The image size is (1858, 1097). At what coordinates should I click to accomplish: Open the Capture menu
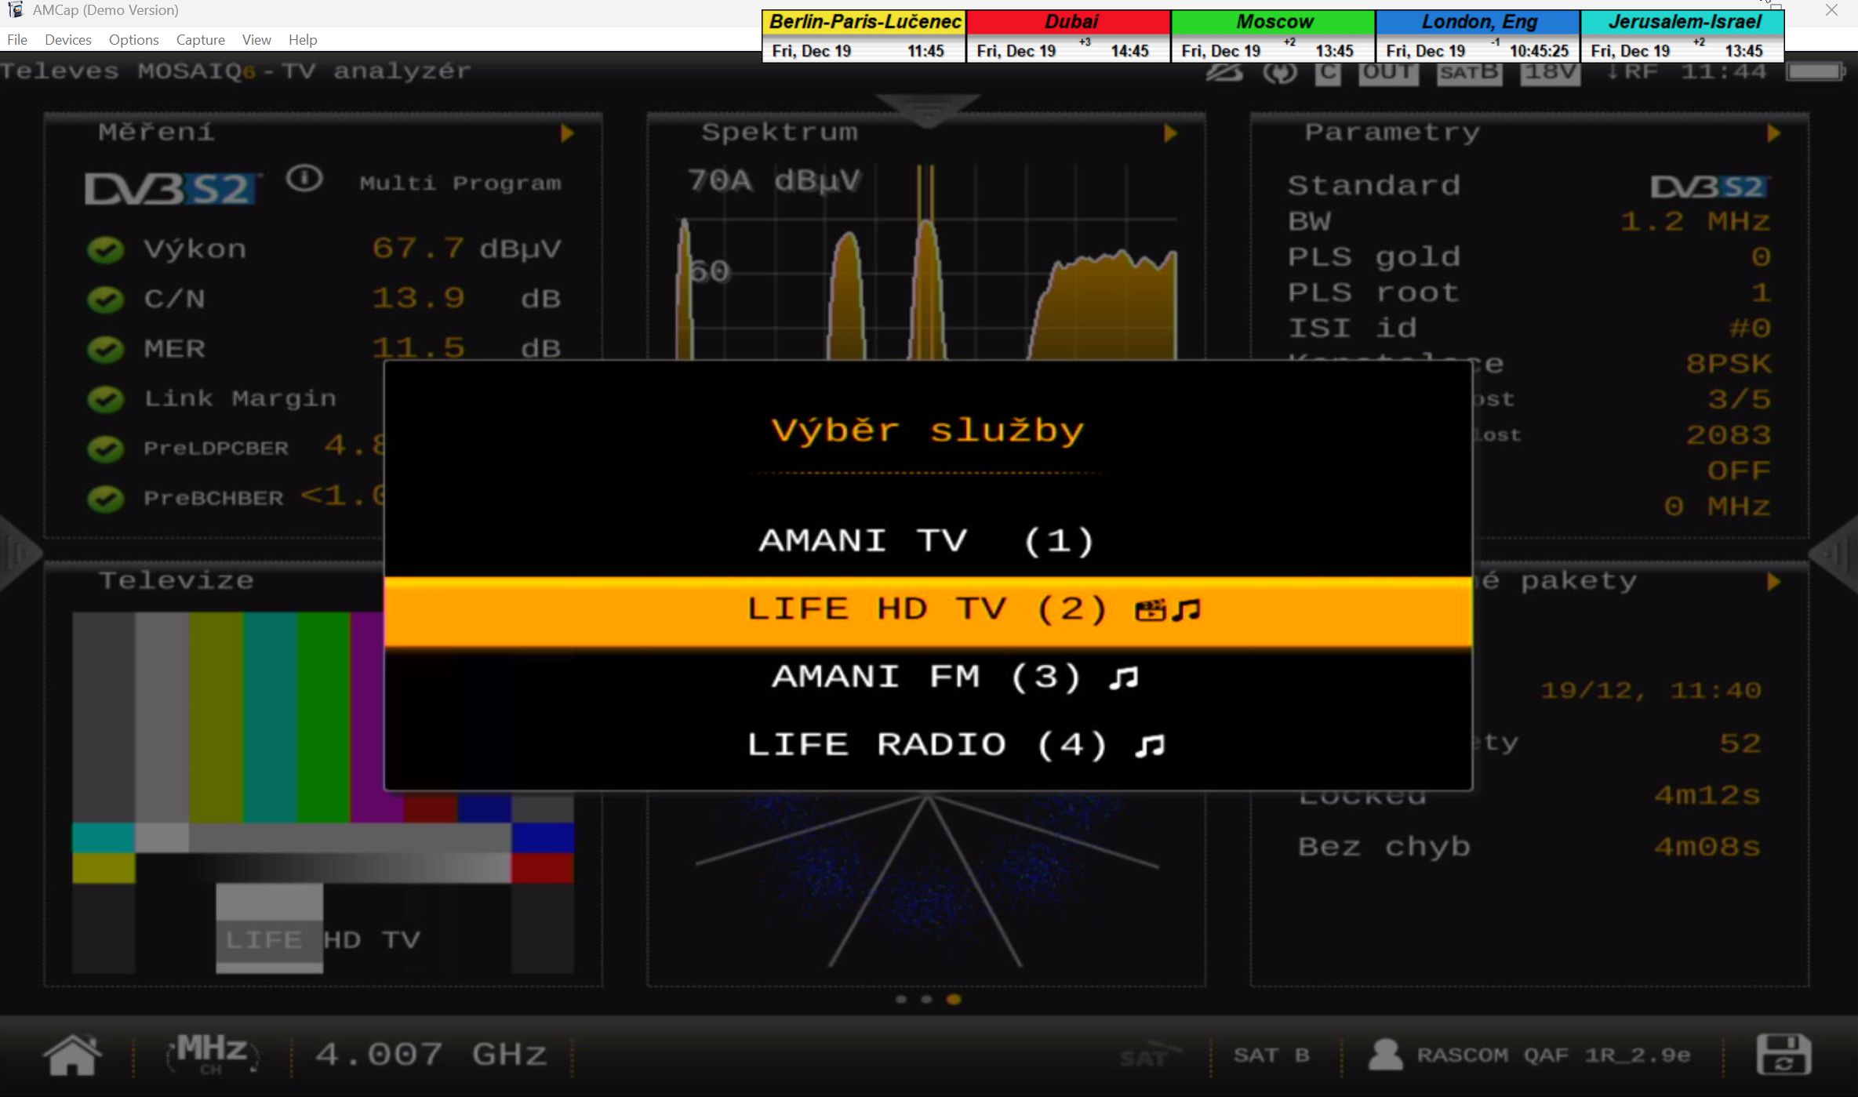(x=200, y=39)
